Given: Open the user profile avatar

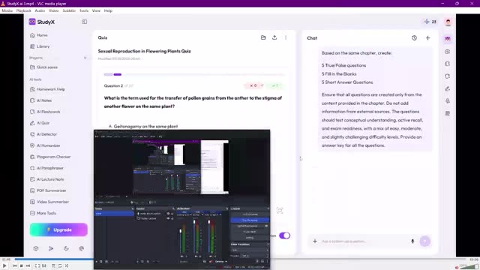Looking at the screenshot, I should click(x=448, y=22).
